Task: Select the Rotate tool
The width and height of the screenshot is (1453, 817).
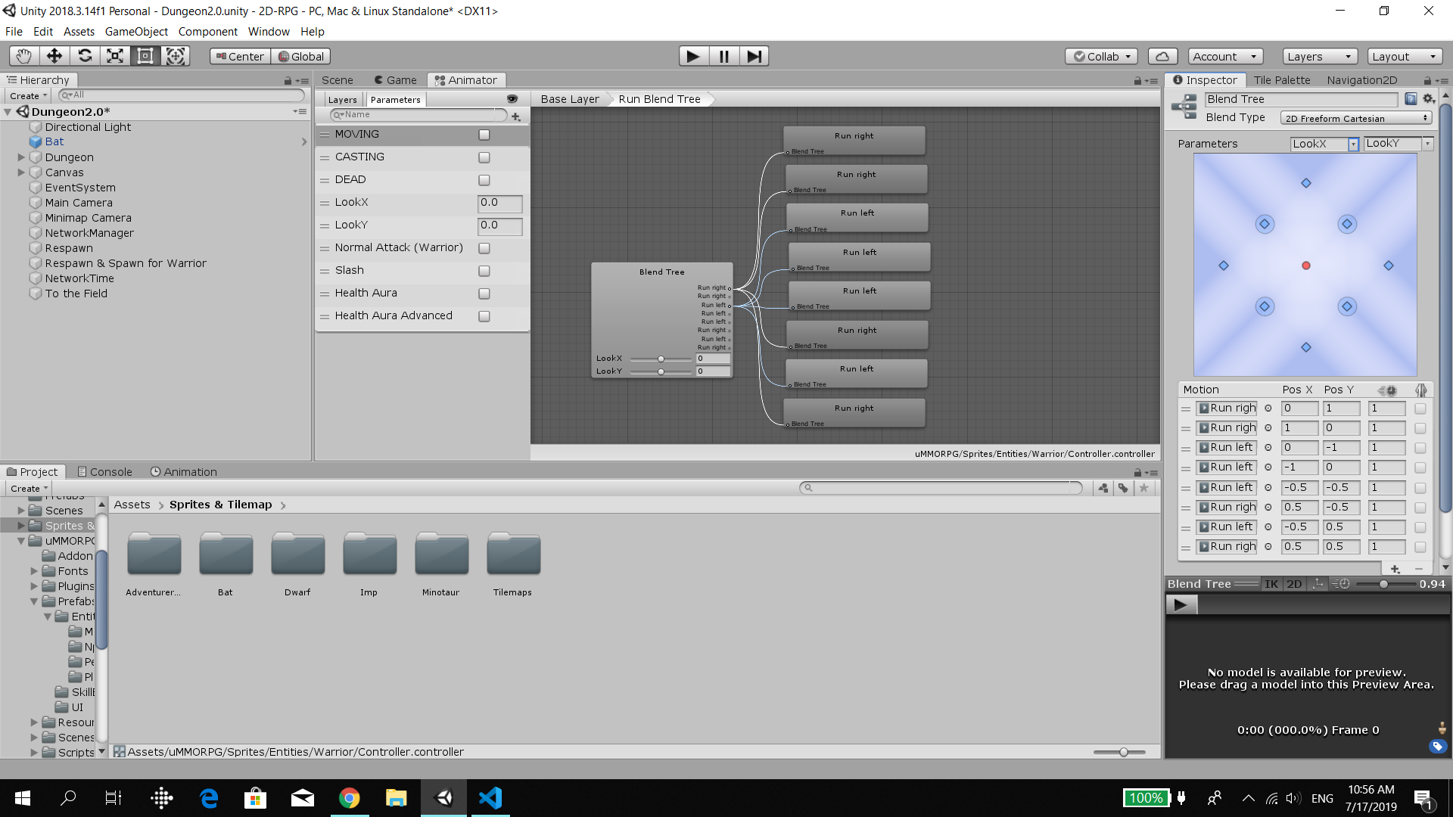Action: (x=85, y=56)
